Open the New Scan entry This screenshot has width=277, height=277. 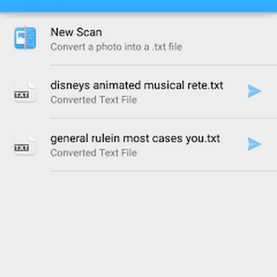[138, 39]
